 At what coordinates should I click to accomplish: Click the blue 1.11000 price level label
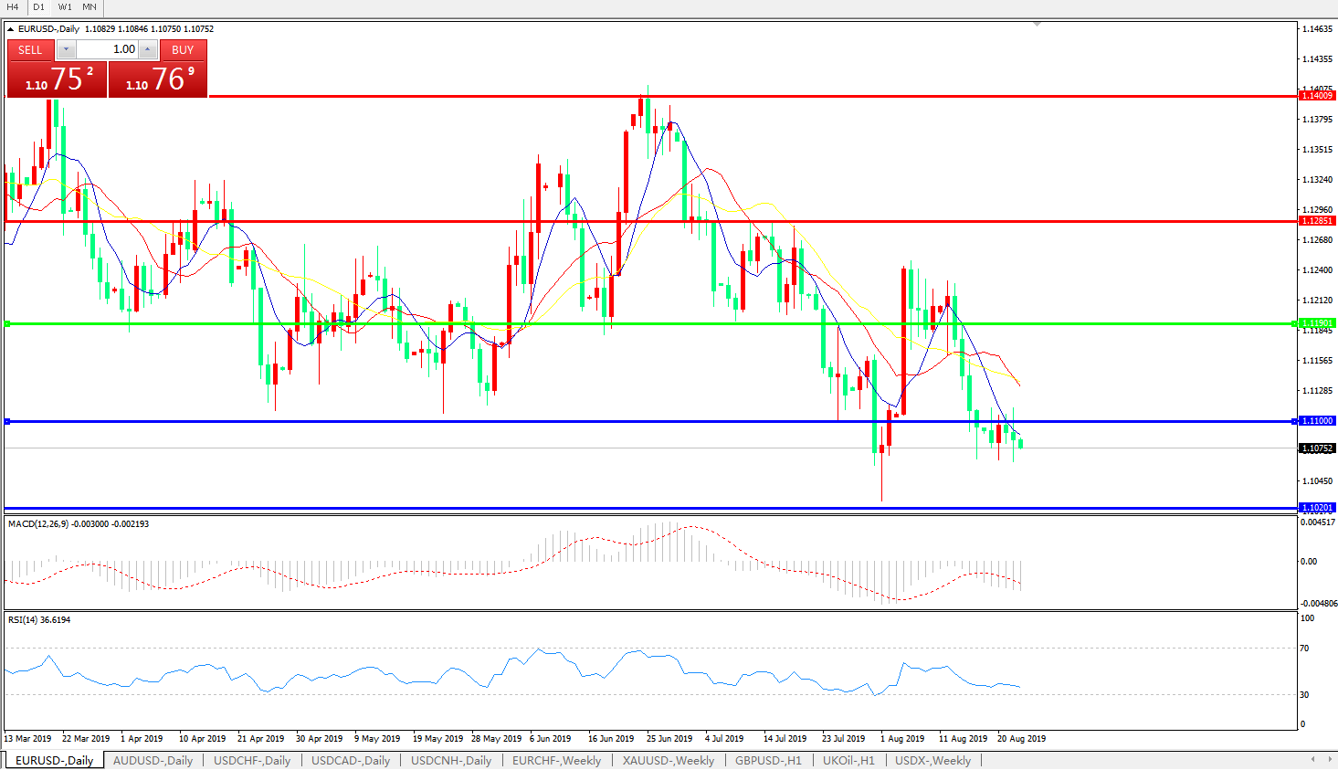point(1317,421)
